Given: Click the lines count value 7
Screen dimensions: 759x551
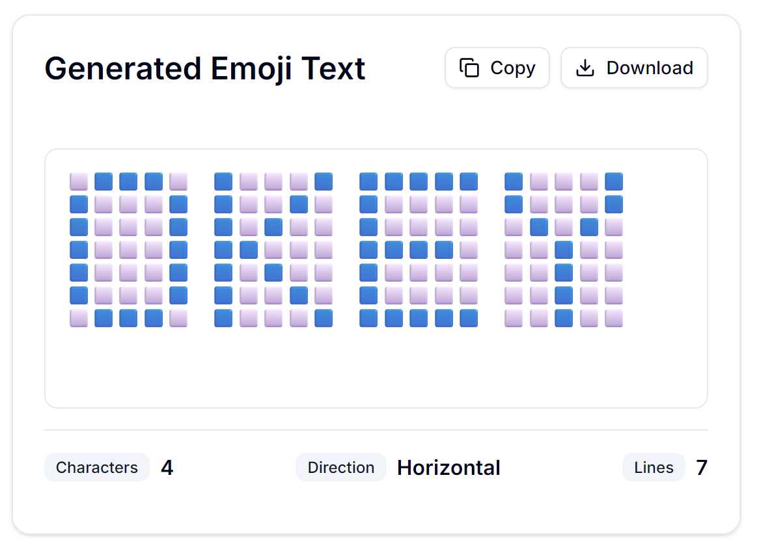Looking at the screenshot, I should [701, 467].
